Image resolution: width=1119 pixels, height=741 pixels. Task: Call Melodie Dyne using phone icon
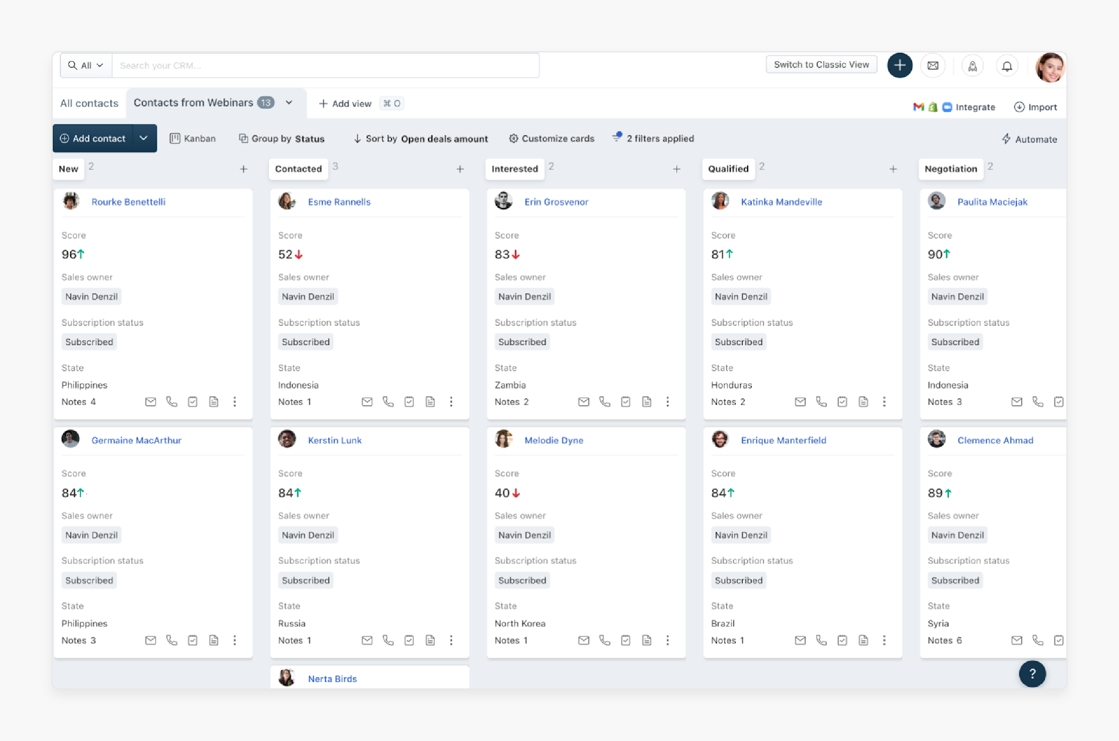click(605, 640)
